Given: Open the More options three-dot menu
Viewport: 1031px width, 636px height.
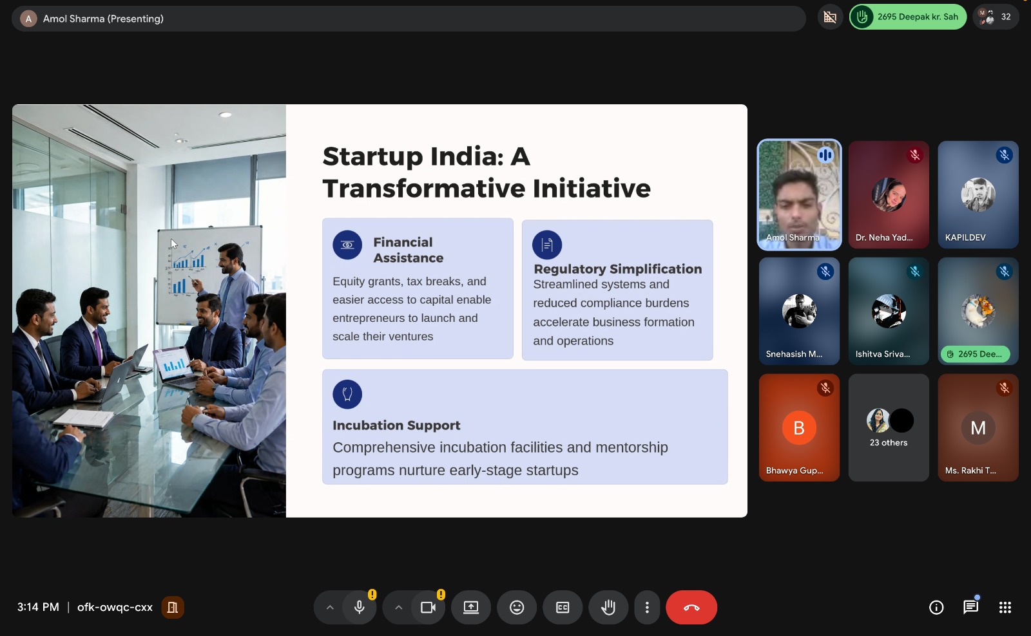Looking at the screenshot, I should click(647, 608).
